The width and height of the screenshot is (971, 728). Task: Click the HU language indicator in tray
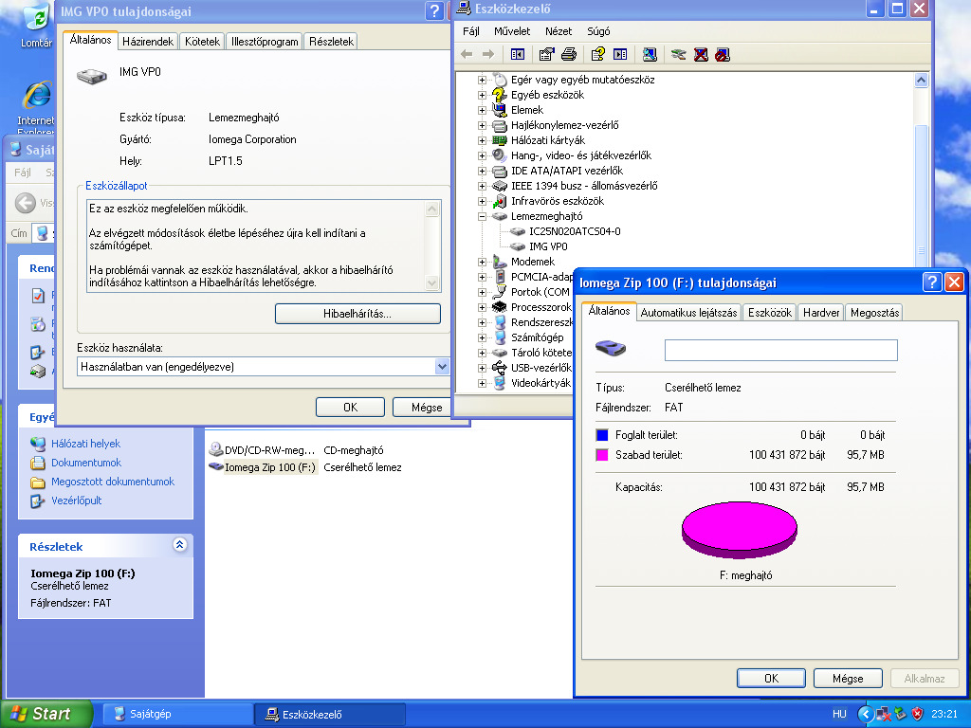(x=839, y=714)
